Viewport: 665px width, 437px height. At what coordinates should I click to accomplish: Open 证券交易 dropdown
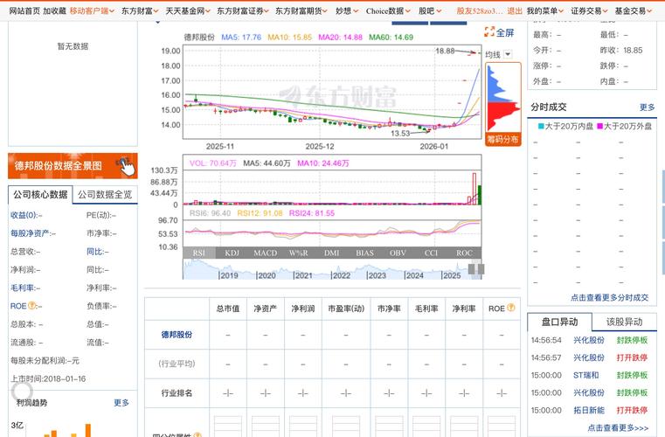click(589, 11)
